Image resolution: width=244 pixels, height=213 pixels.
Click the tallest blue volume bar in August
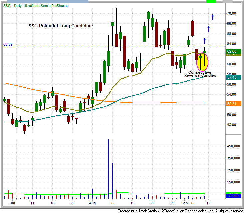tap(108, 169)
